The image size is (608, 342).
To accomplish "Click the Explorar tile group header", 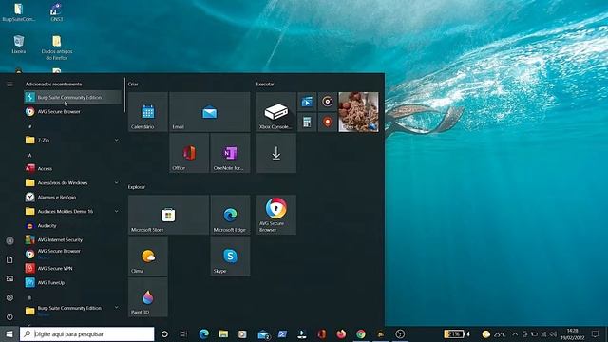I will [x=137, y=187].
